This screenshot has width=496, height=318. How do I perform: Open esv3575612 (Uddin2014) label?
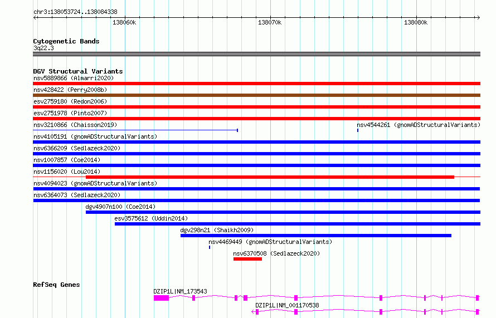coord(151,218)
